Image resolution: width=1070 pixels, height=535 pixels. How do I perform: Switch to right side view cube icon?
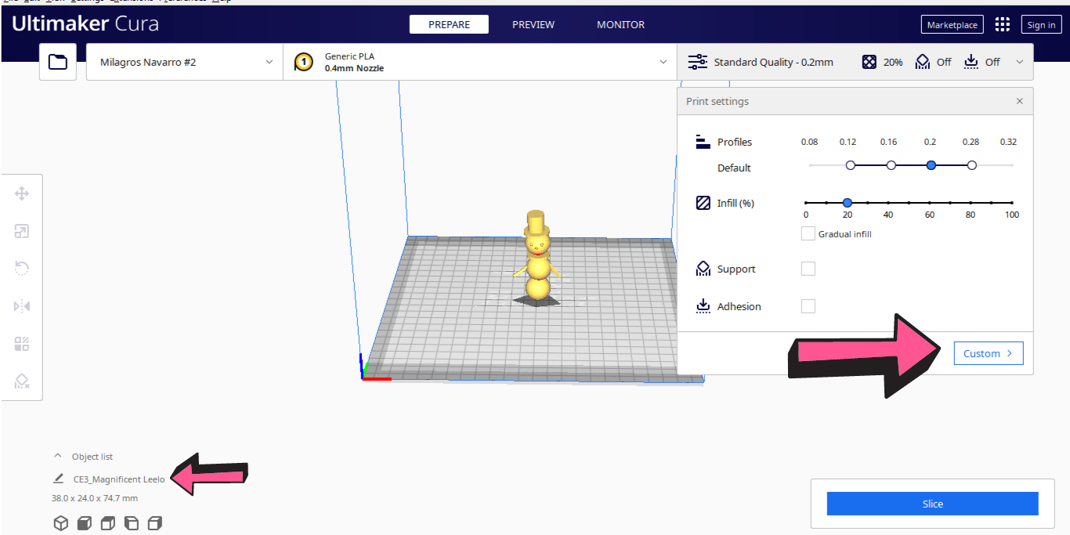point(155,523)
